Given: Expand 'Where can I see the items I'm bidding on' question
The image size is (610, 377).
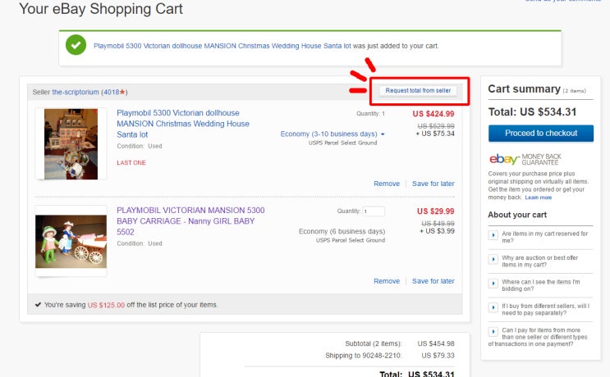Looking at the screenshot, I should (x=493, y=283).
